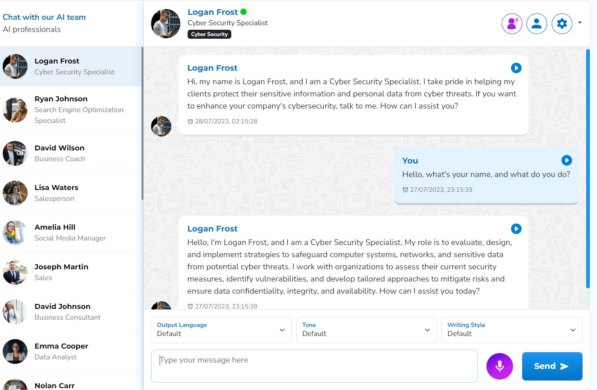Focus the Type your message here field
The height and width of the screenshot is (390, 597).
pyautogui.click(x=314, y=366)
